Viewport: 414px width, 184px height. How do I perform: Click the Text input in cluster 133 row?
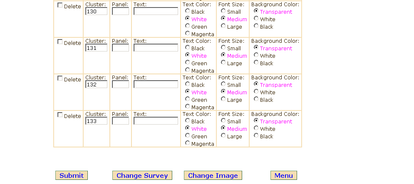(x=156, y=121)
